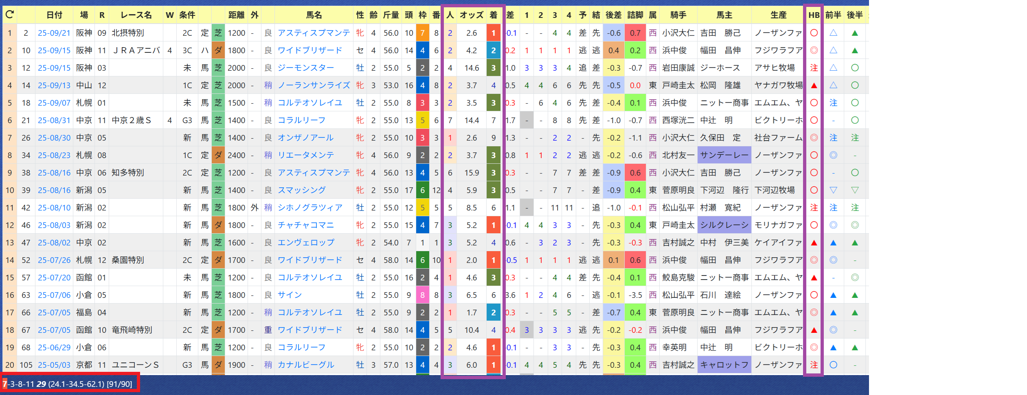The image size is (1027, 395).
Task: Open the 25-05/03 date link
Action: click(x=54, y=365)
